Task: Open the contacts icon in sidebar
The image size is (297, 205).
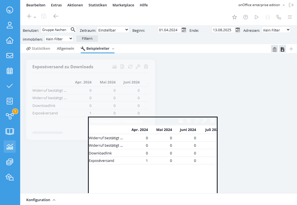Action: 10,25
